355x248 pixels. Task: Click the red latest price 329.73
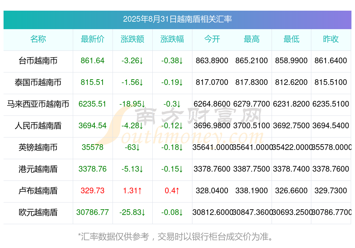[92, 190]
